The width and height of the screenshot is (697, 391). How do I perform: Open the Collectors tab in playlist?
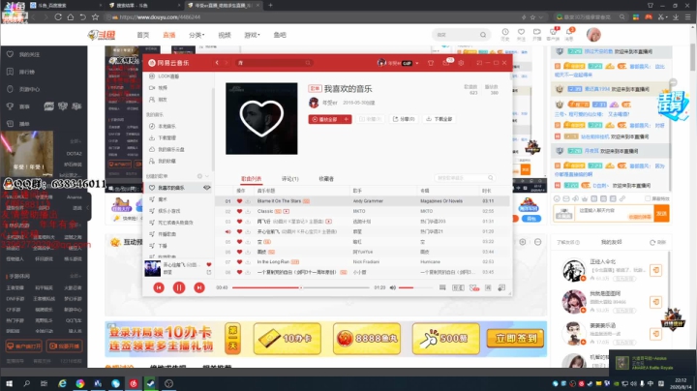(x=326, y=179)
